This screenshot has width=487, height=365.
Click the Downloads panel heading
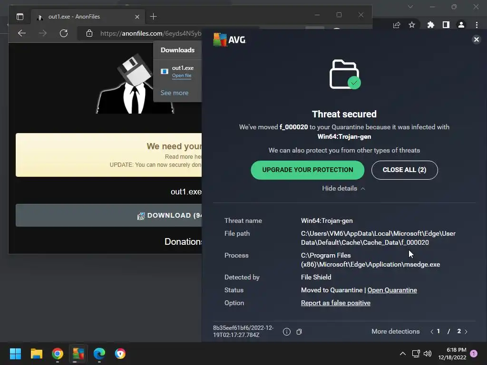177,50
